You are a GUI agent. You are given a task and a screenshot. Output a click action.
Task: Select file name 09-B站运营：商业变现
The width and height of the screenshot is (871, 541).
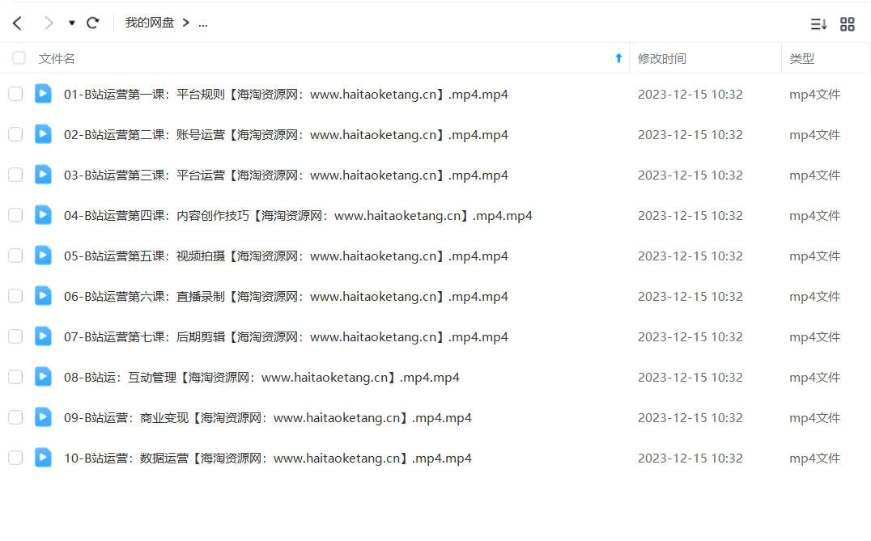(x=268, y=418)
